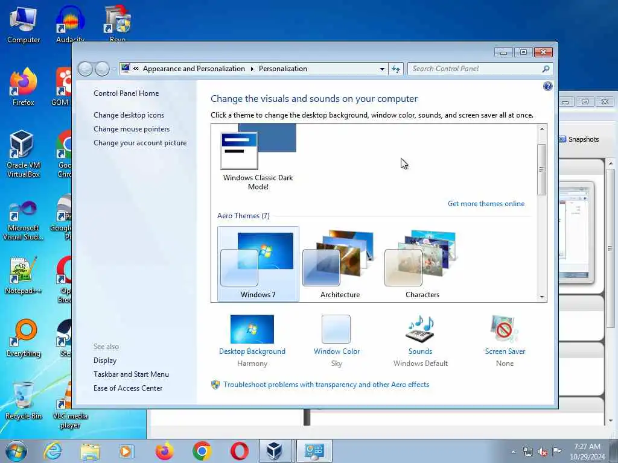This screenshot has height=463, width=618.
Task: Select the VLC media player shortcut
Action: click(70, 406)
